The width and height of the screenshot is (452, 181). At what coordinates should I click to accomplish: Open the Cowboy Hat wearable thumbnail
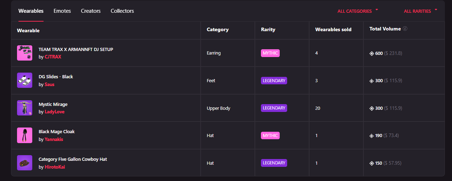coord(24,163)
